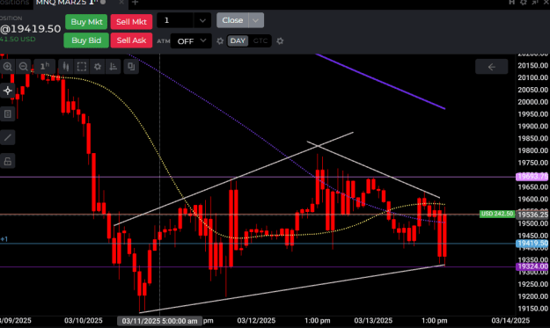Expand the quantity dropdown arrow
The image size is (550, 328).
click(202, 21)
